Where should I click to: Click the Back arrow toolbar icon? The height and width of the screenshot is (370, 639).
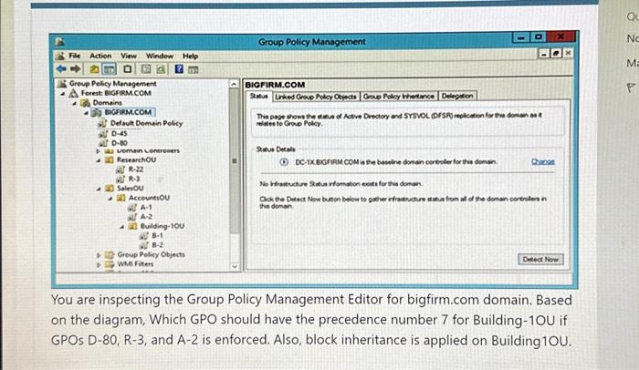point(62,68)
